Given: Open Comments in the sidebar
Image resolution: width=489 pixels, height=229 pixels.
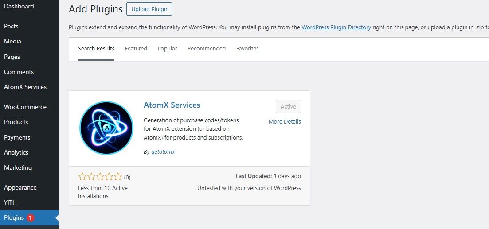Looking at the screenshot, I should click(x=19, y=72).
